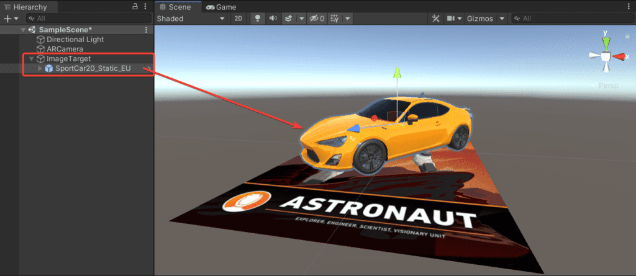Toggle Gizmos button in Scene toolbar
The height and width of the screenshot is (276, 636).
pyautogui.click(x=480, y=18)
